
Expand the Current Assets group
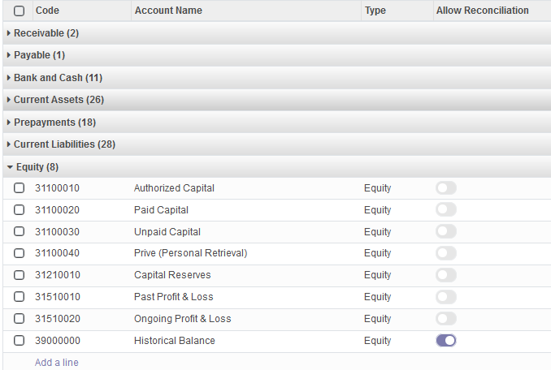coord(55,100)
